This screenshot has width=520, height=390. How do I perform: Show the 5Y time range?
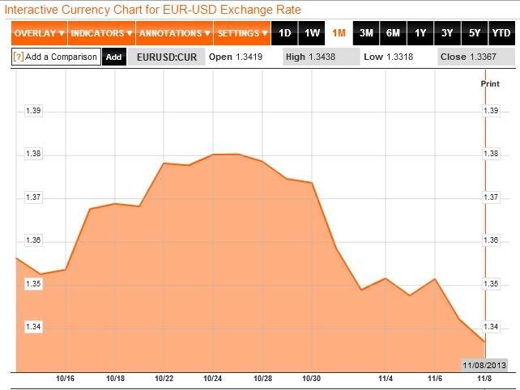coord(475,34)
